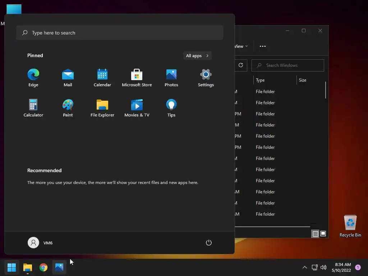Click Refresh button in File Explorer
This screenshot has width=368, height=276.
click(x=241, y=65)
